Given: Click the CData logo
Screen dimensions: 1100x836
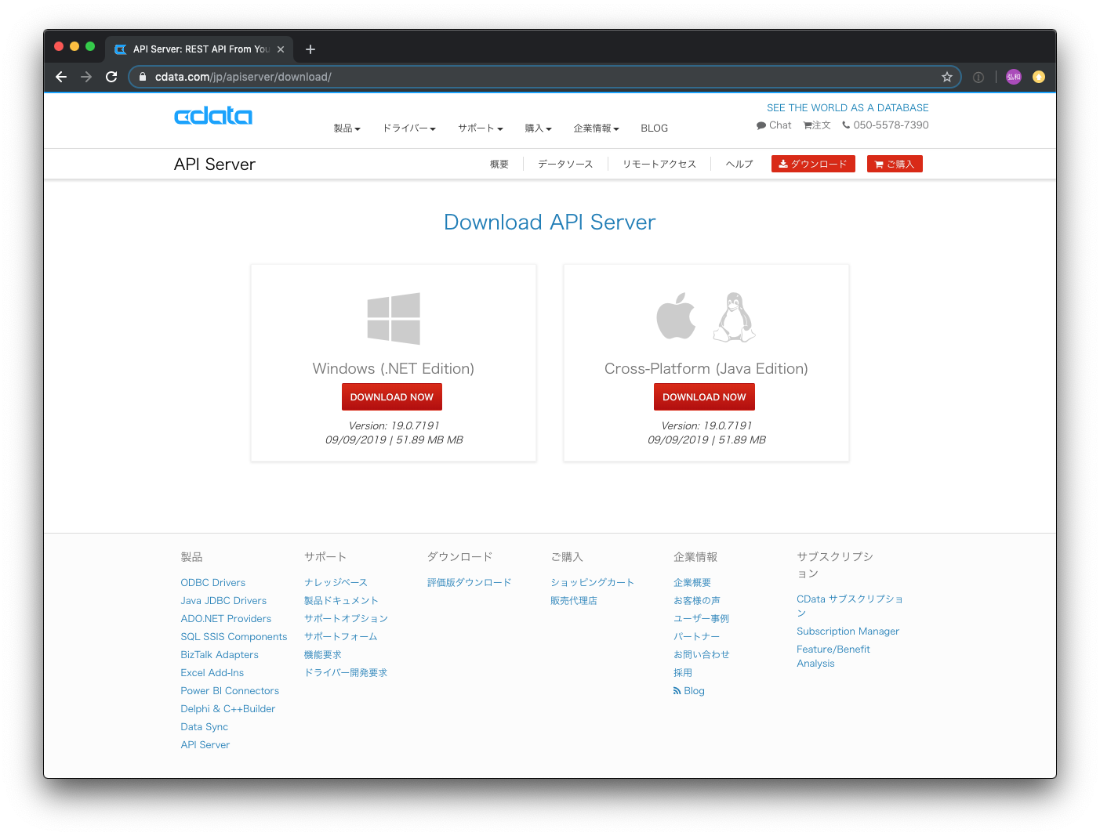Looking at the screenshot, I should [212, 115].
